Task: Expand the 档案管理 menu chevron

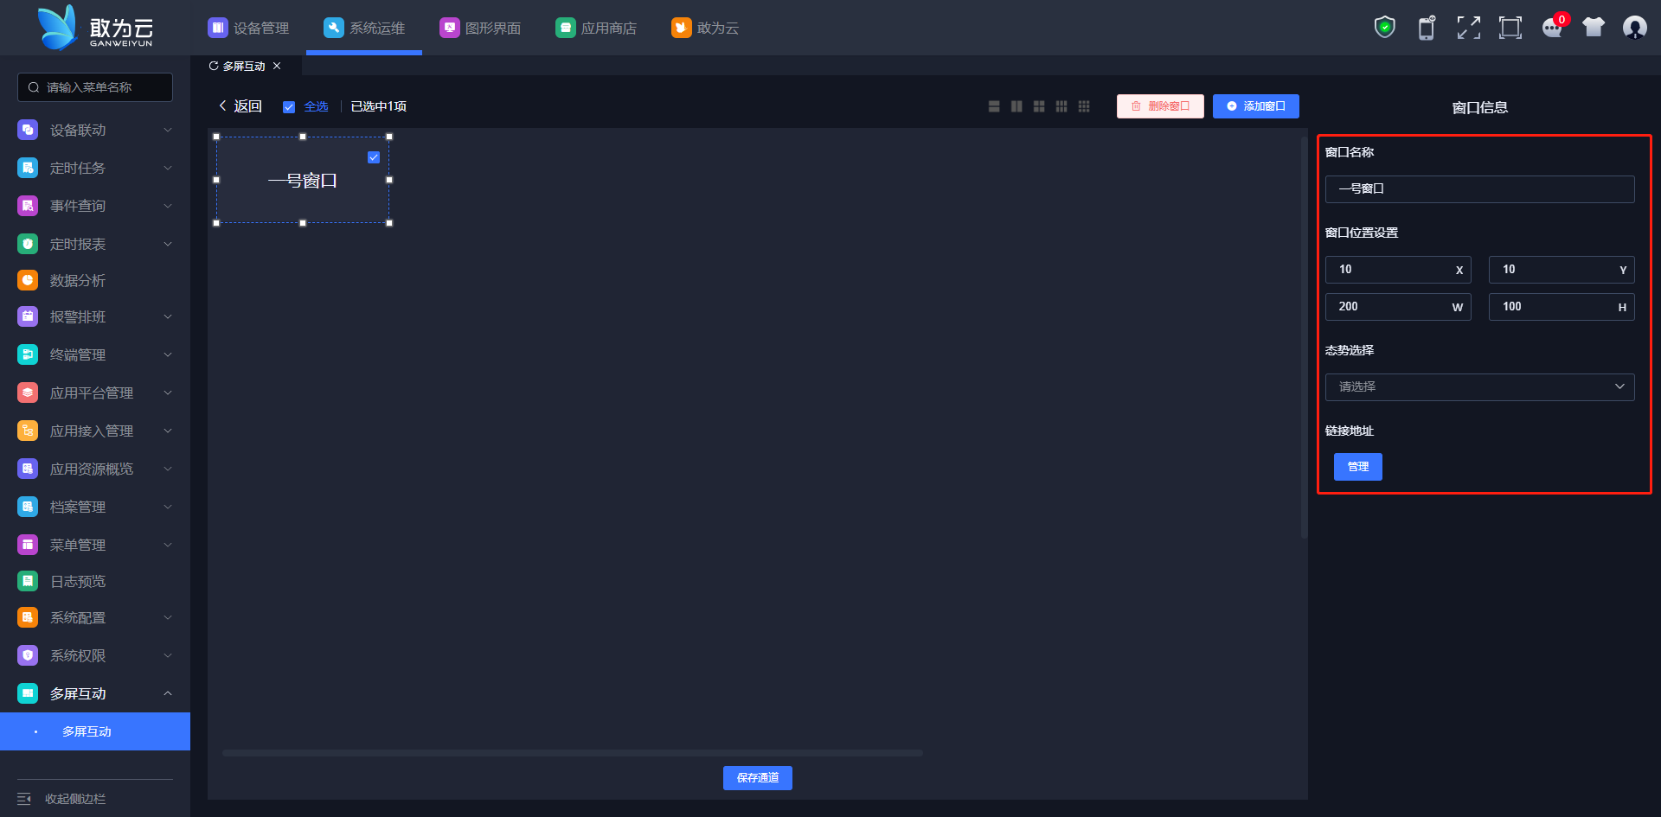Action: click(x=168, y=507)
